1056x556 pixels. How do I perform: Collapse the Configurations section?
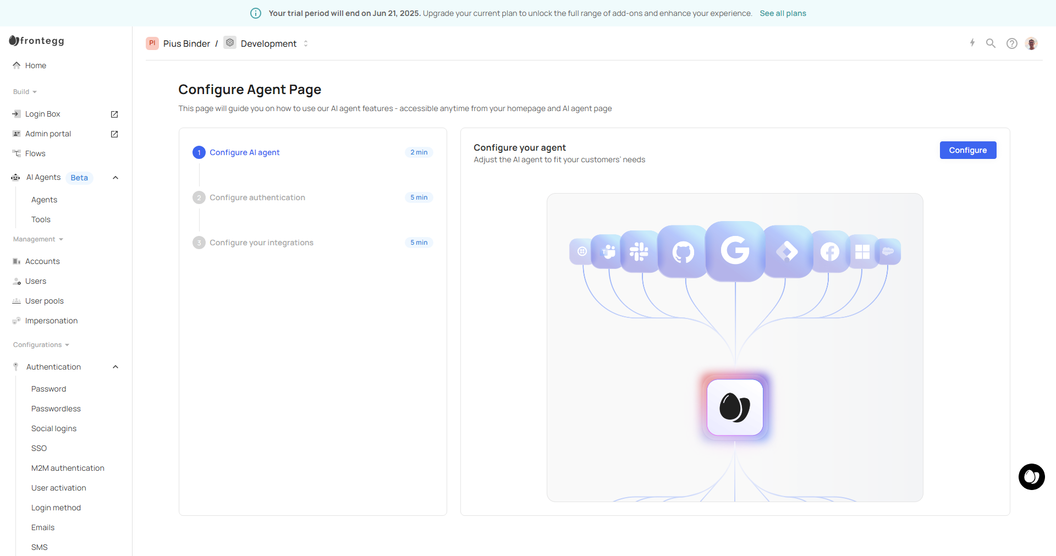(x=41, y=345)
